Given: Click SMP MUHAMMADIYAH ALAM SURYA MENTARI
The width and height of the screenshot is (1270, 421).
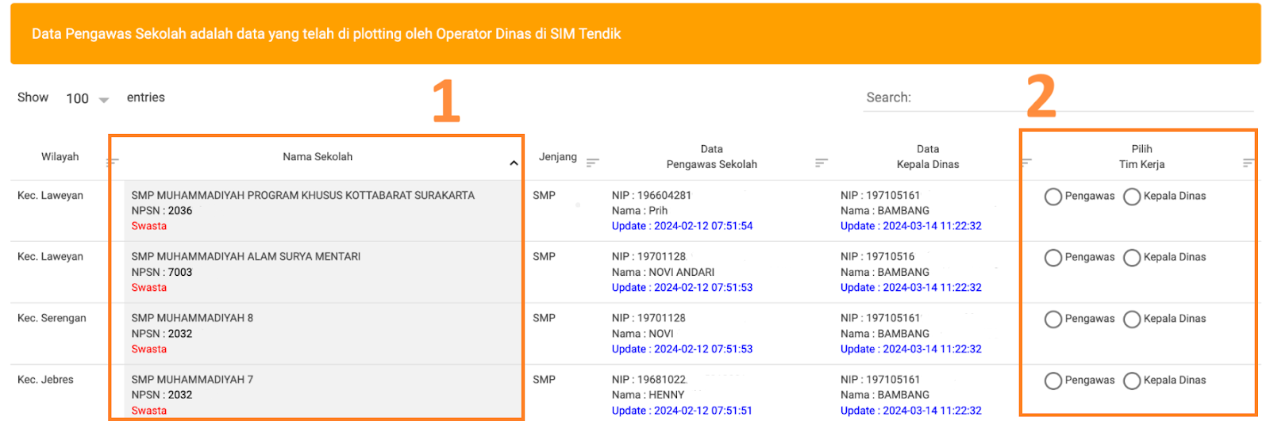Looking at the screenshot, I should (x=246, y=257).
